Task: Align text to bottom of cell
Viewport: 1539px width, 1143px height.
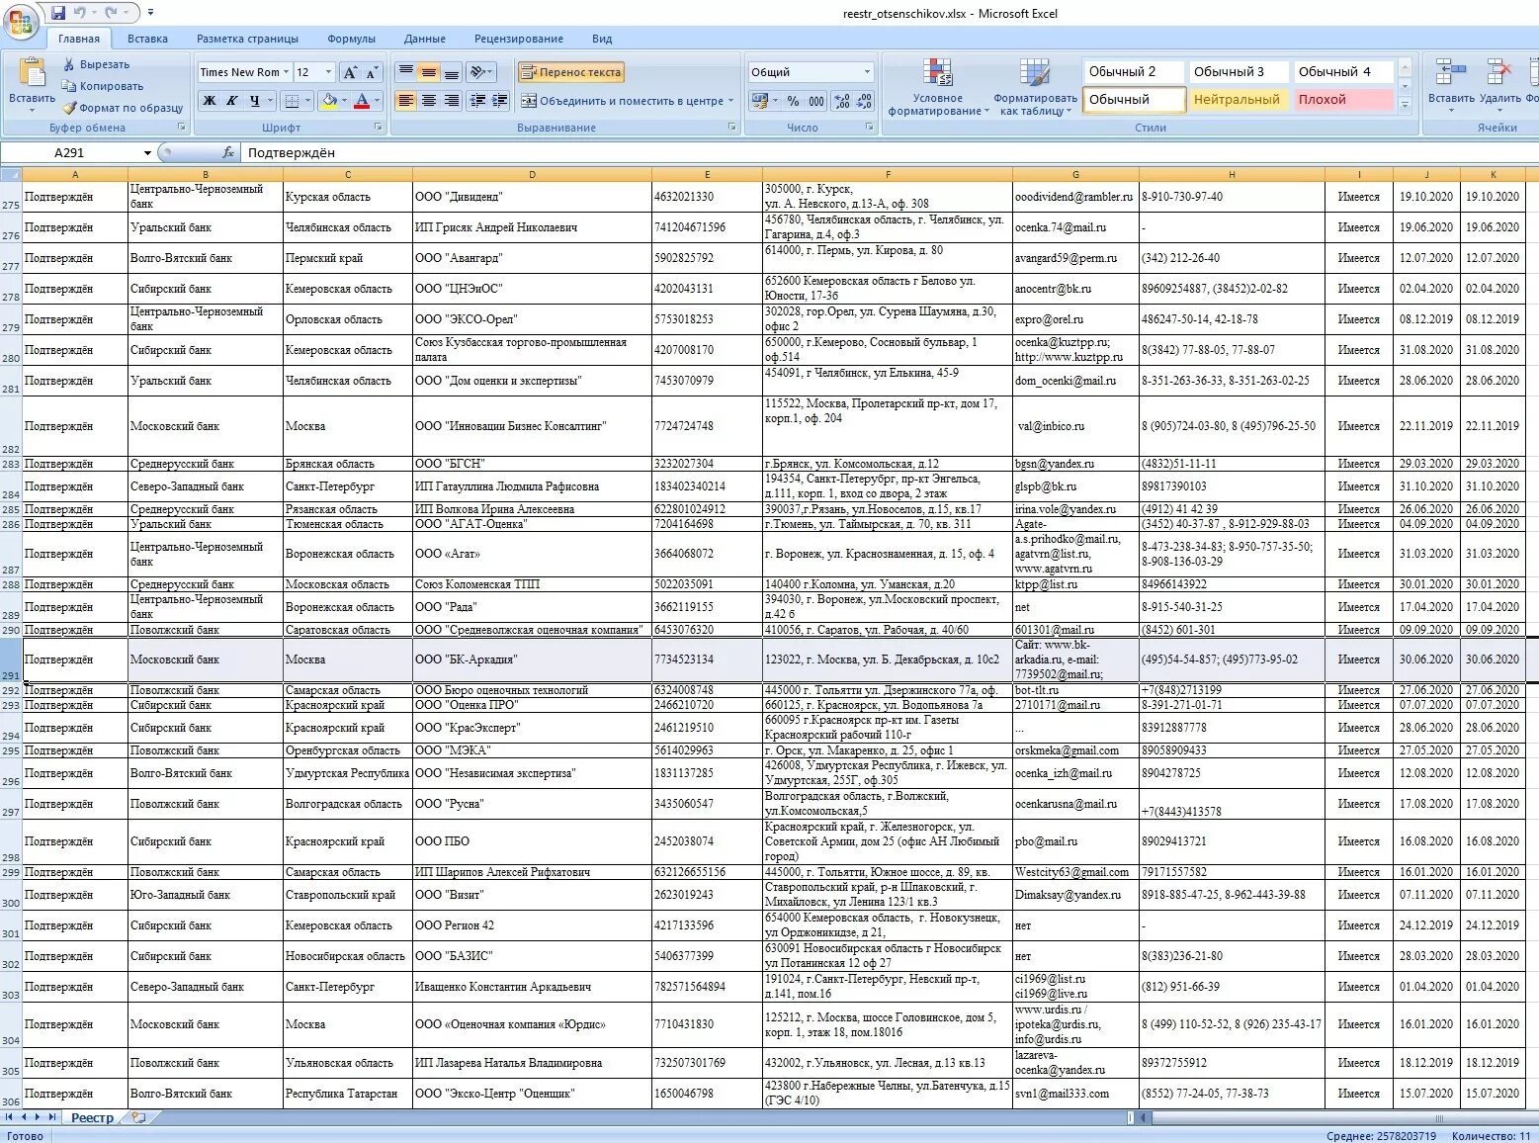Action: [x=451, y=72]
